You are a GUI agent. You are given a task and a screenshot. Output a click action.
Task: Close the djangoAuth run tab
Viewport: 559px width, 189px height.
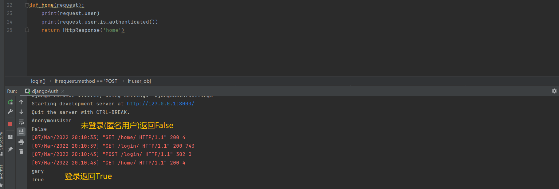coord(63,91)
